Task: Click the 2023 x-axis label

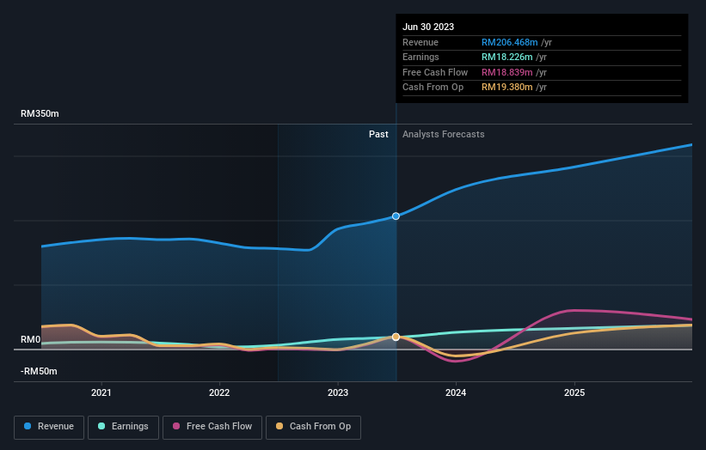Action: point(338,392)
